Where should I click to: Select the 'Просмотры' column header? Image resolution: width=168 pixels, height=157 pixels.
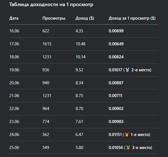[x=54, y=18]
